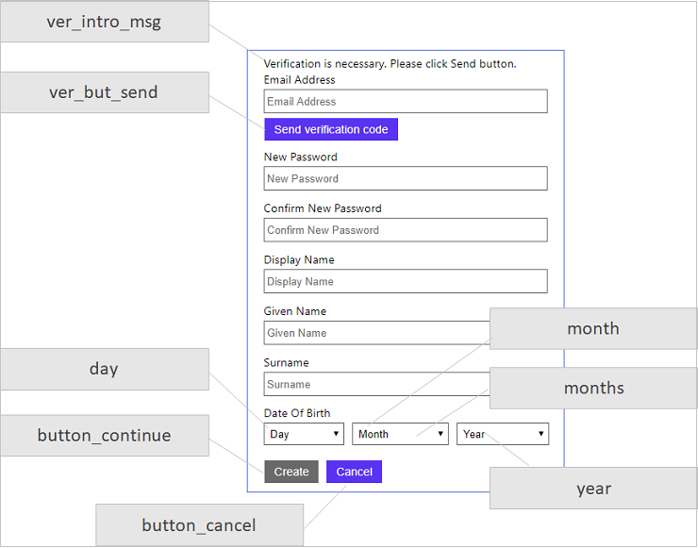Focus the Confirm New Password field
The image size is (698, 548).
pyautogui.click(x=406, y=230)
